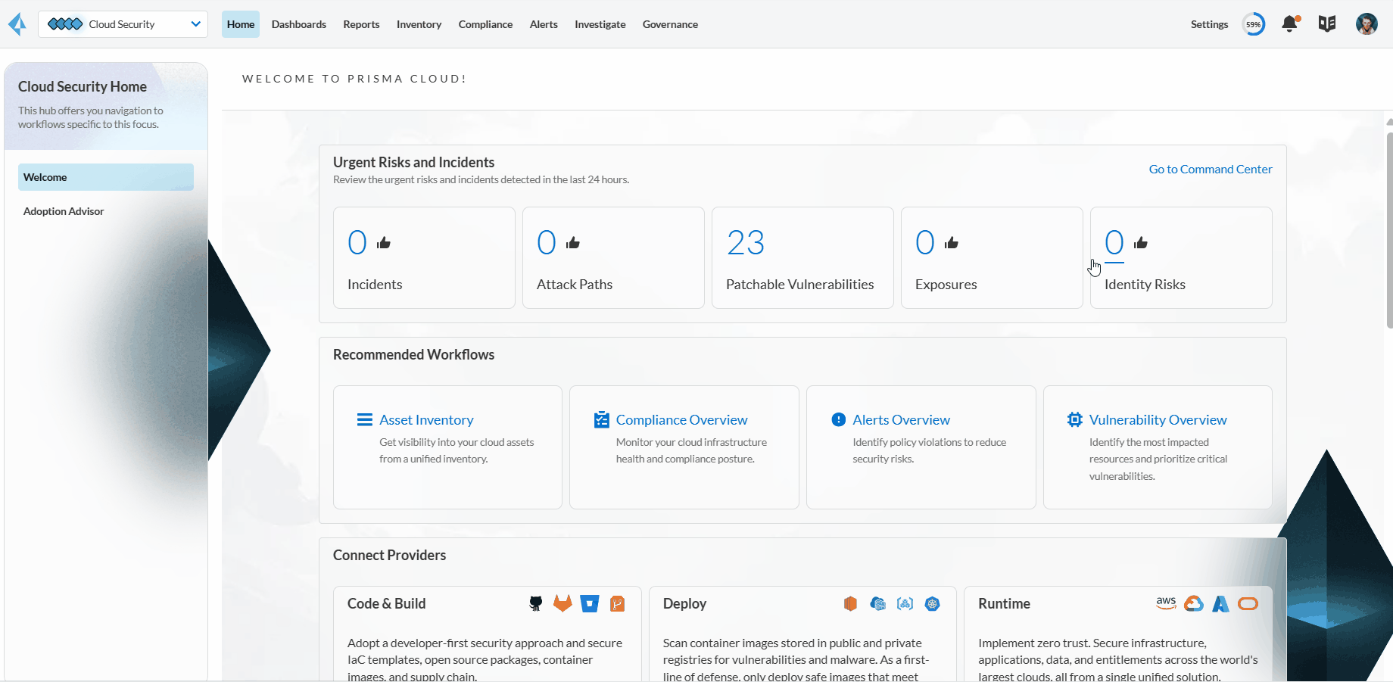
Task: Open the Dashboards menu
Action: (x=299, y=24)
